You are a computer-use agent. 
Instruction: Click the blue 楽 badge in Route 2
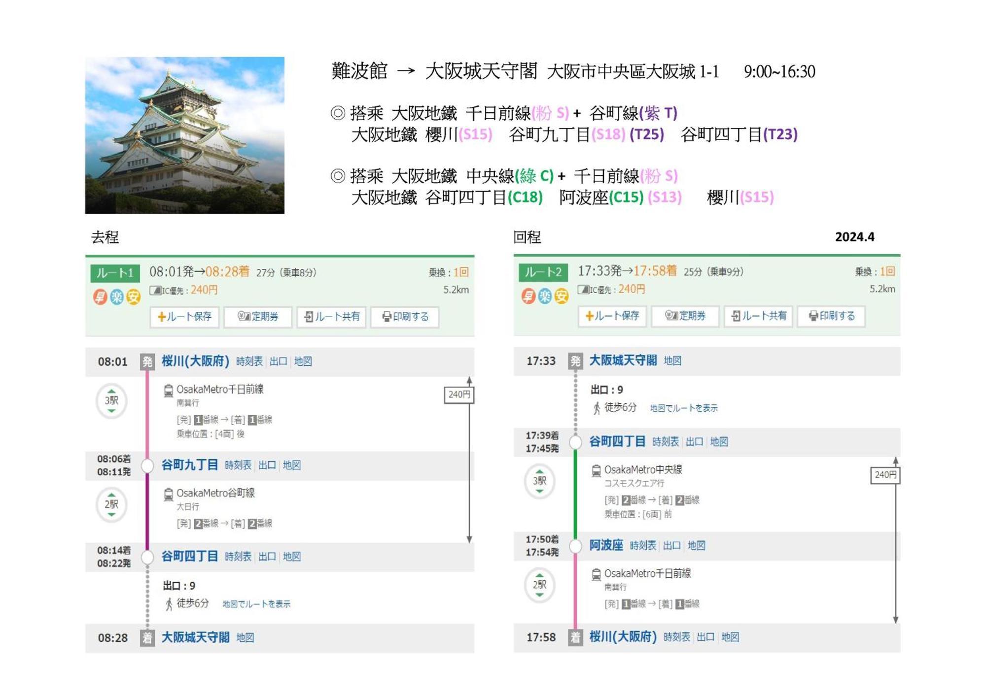[545, 296]
